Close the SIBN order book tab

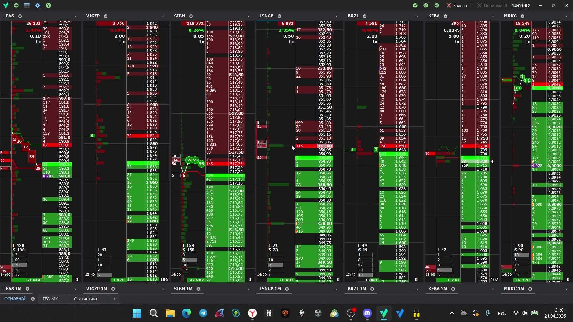tap(191, 16)
